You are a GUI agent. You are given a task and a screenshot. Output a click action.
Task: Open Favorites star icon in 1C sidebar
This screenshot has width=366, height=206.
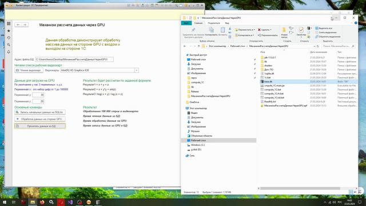tap(9, 30)
